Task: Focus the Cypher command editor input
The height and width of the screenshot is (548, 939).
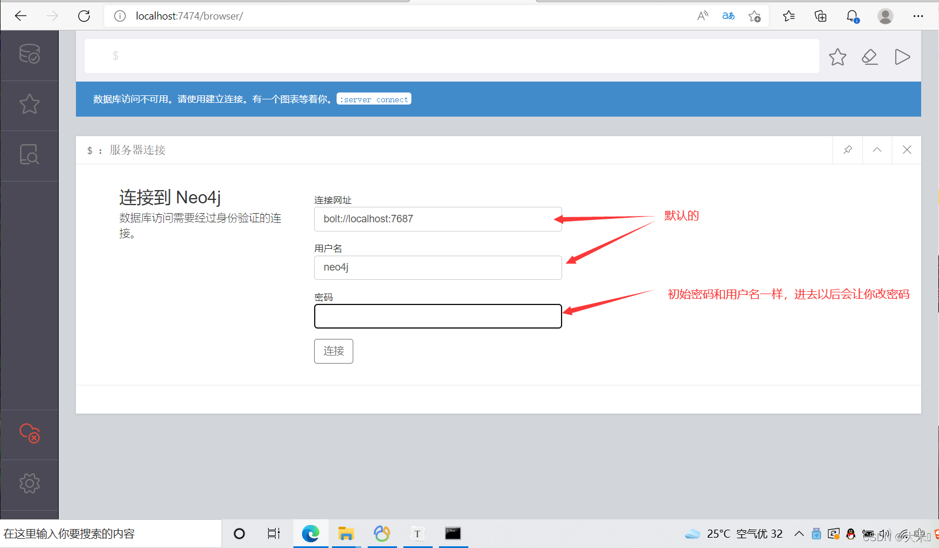Action: click(452, 56)
